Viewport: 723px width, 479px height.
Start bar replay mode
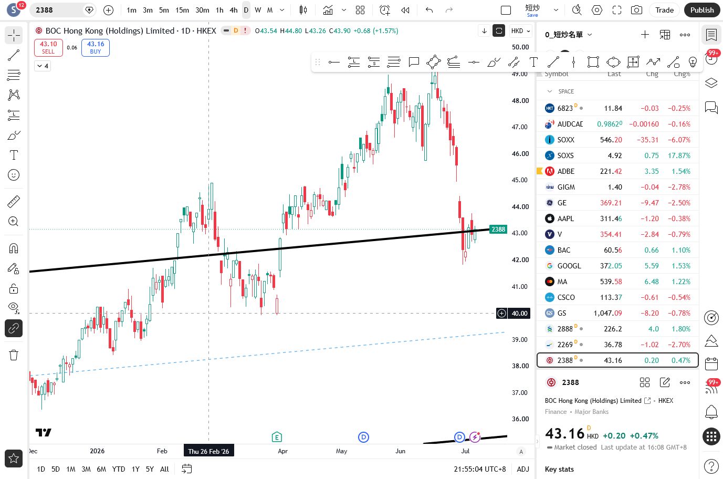click(x=405, y=10)
